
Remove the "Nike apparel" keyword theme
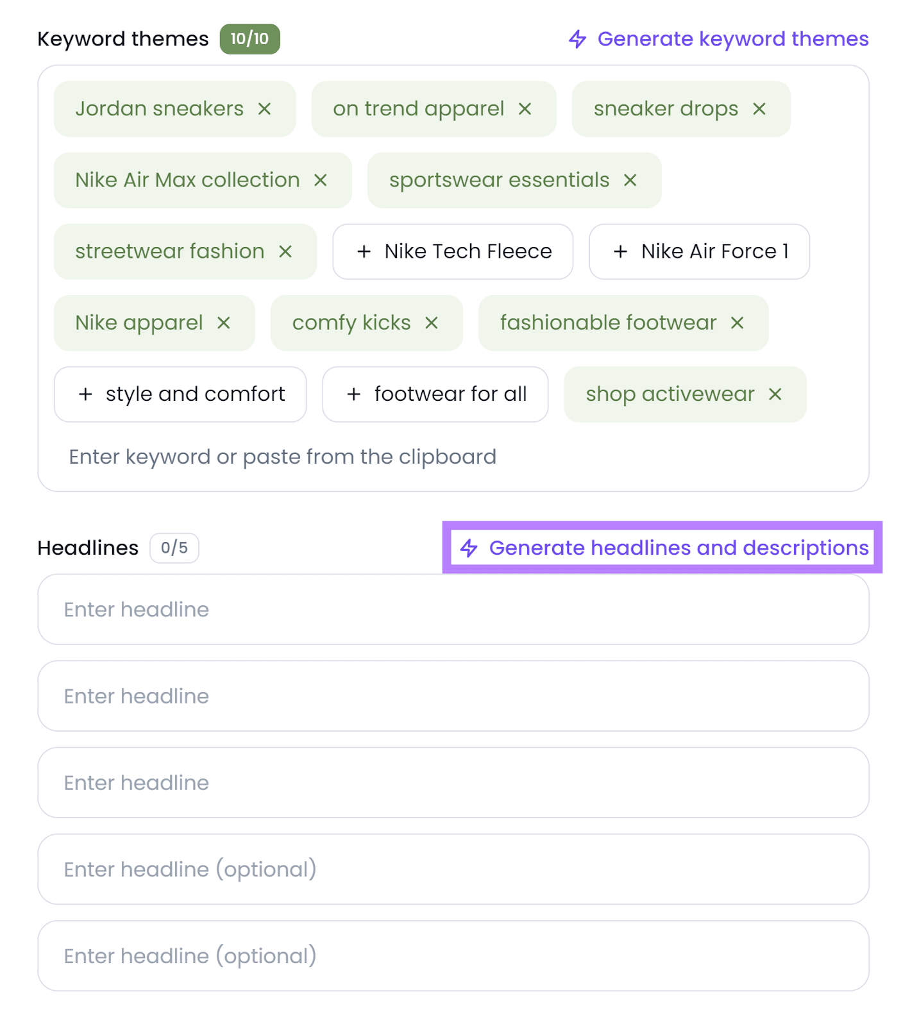pos(224,323)
